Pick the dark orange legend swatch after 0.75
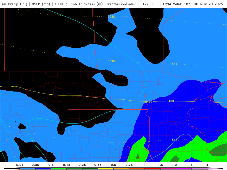This screenshot has height=170, width=227. [137, 169]
